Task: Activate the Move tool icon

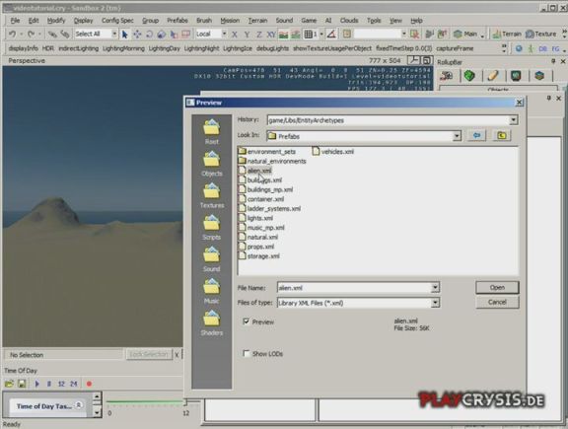Action: (x=137, y=35)
